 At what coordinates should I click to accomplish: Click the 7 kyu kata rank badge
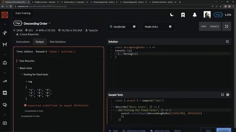[x=18, y=23]
